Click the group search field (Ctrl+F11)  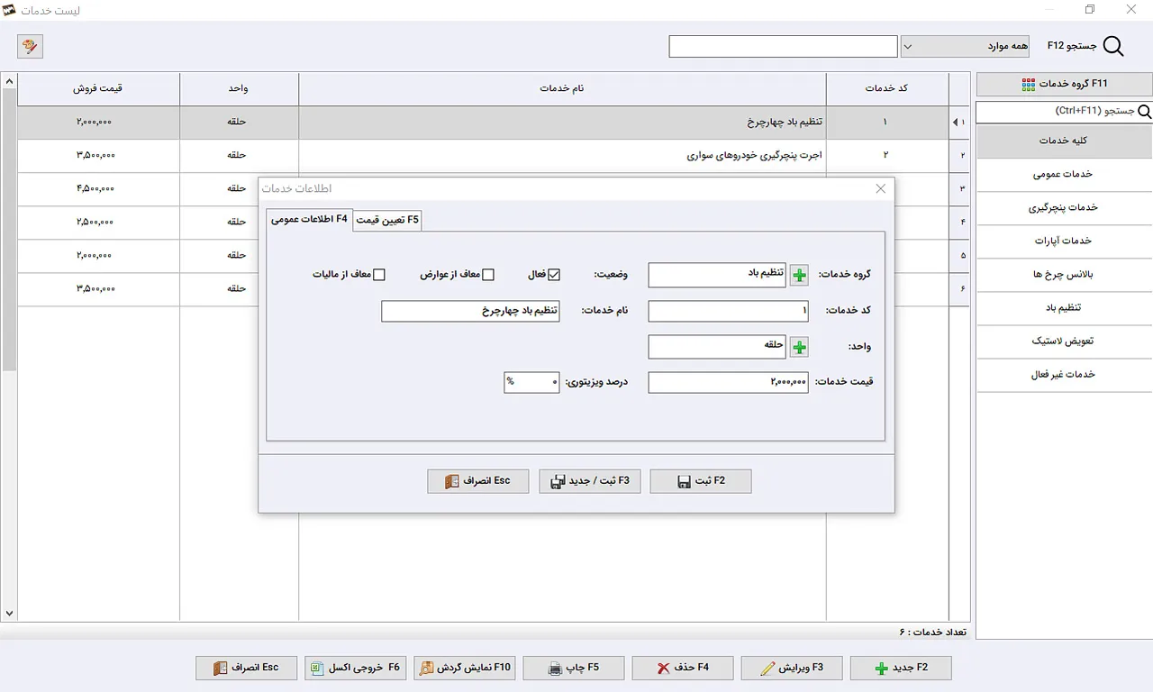(x=1056, y=112)
